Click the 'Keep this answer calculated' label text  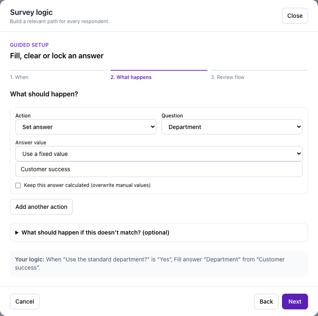tap(87, 185)
